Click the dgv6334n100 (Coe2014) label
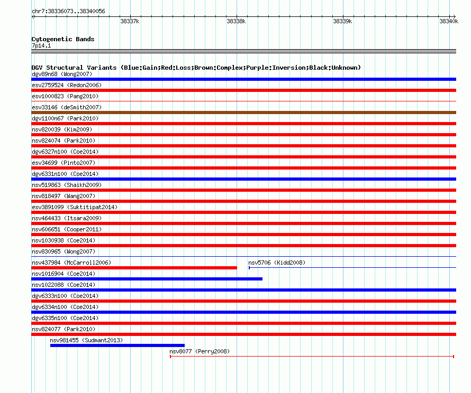The height and width of the screenshot is (393, 471). click(x=65, y=307)
